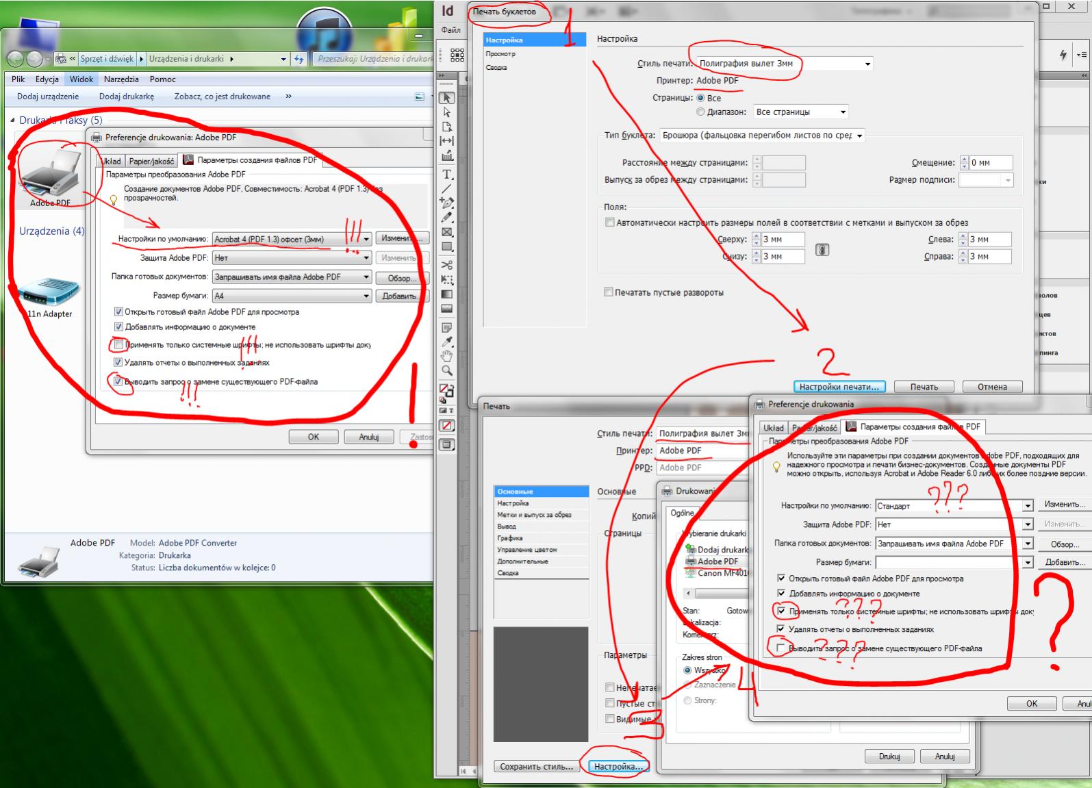Image resolution: width=1092 pixels, height=788 pixels.
Task: Select the 'Диапазон' pages radio button
Action: [700, 112]
